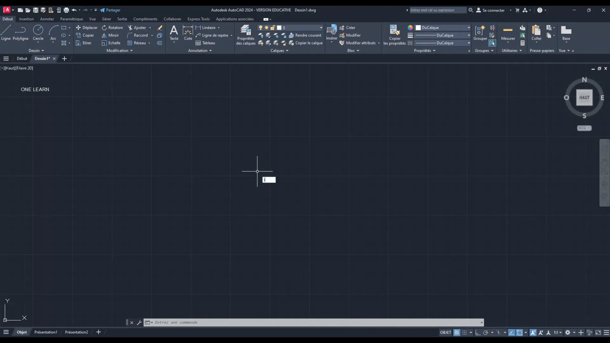Toggle annotation objects visibility in status bar
The width and height of the screenshot is (610, 343).
tap(533, 333)
